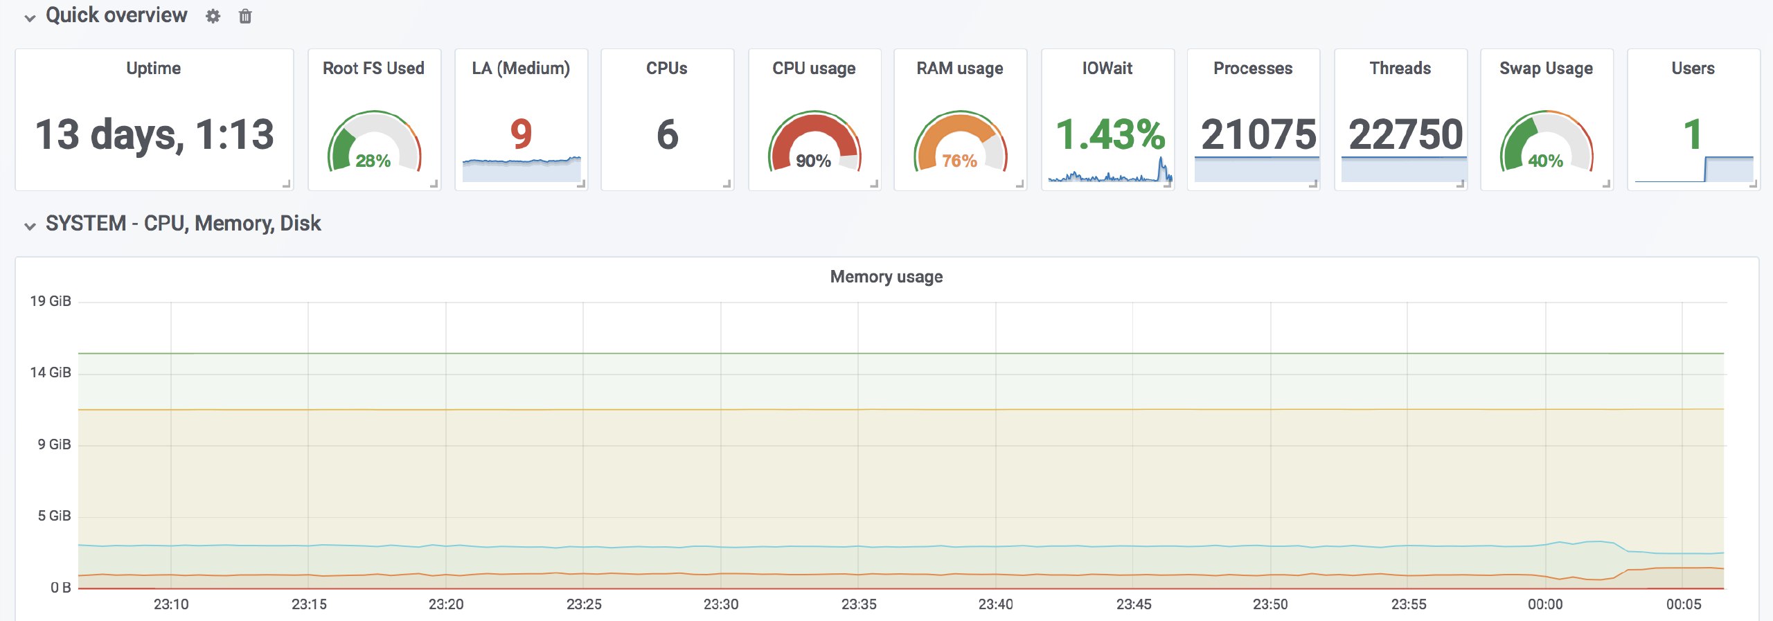The image size is (1773, 621).
Task: Collapse the SYSTEM - CPU, Memory, Disk chevron
Action: (30, 226)
